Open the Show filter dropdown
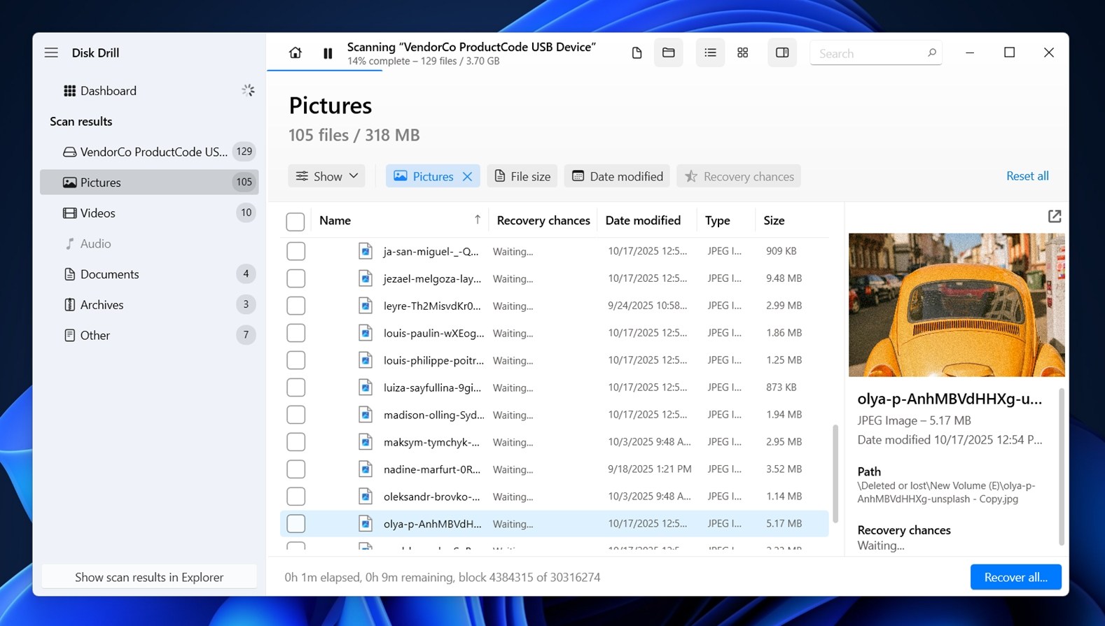The image size is (1105, 626). (x=327, y=176)
